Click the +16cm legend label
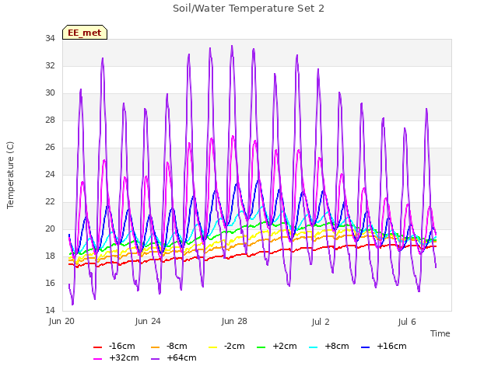498x373 pixels. pos(391,346)
